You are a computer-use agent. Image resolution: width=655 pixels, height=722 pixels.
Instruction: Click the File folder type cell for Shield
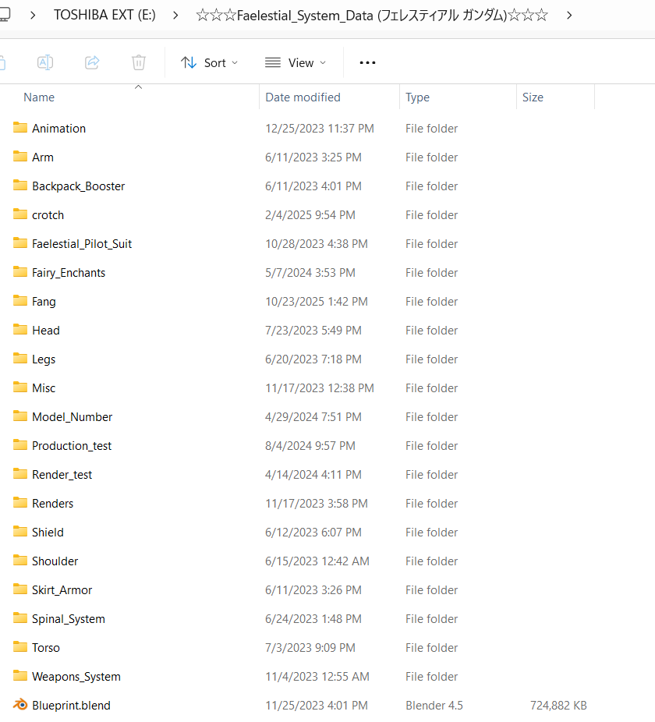[x=432, y=533]
